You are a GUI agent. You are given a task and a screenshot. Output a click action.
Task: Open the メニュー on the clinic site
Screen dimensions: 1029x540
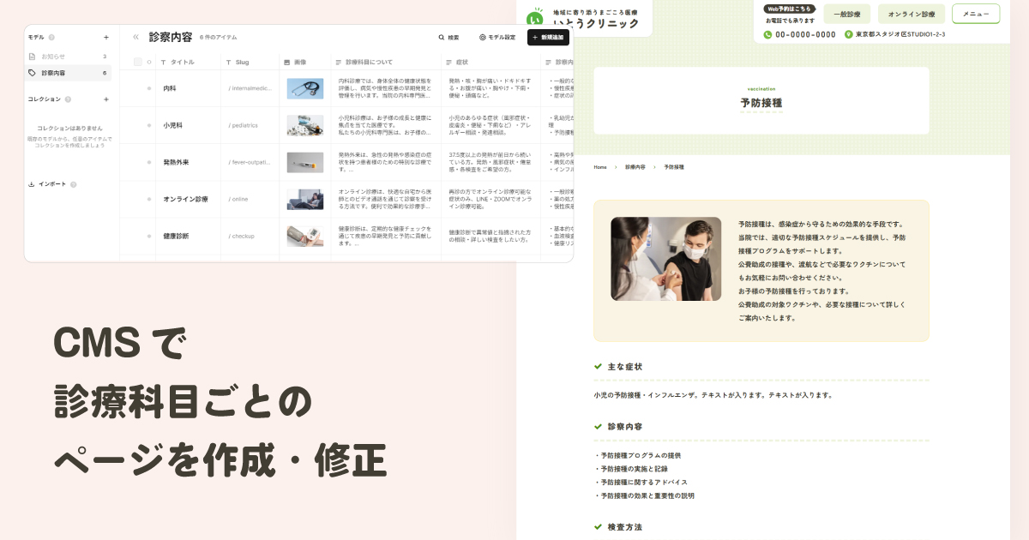(976, 15)
